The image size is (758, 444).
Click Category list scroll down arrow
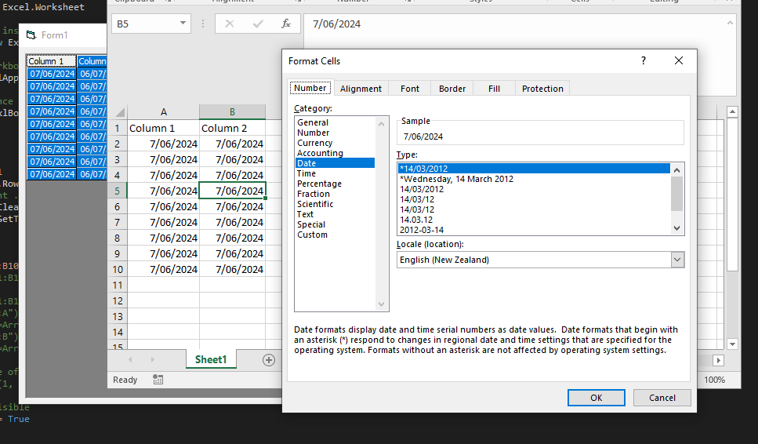pos(381,304)
